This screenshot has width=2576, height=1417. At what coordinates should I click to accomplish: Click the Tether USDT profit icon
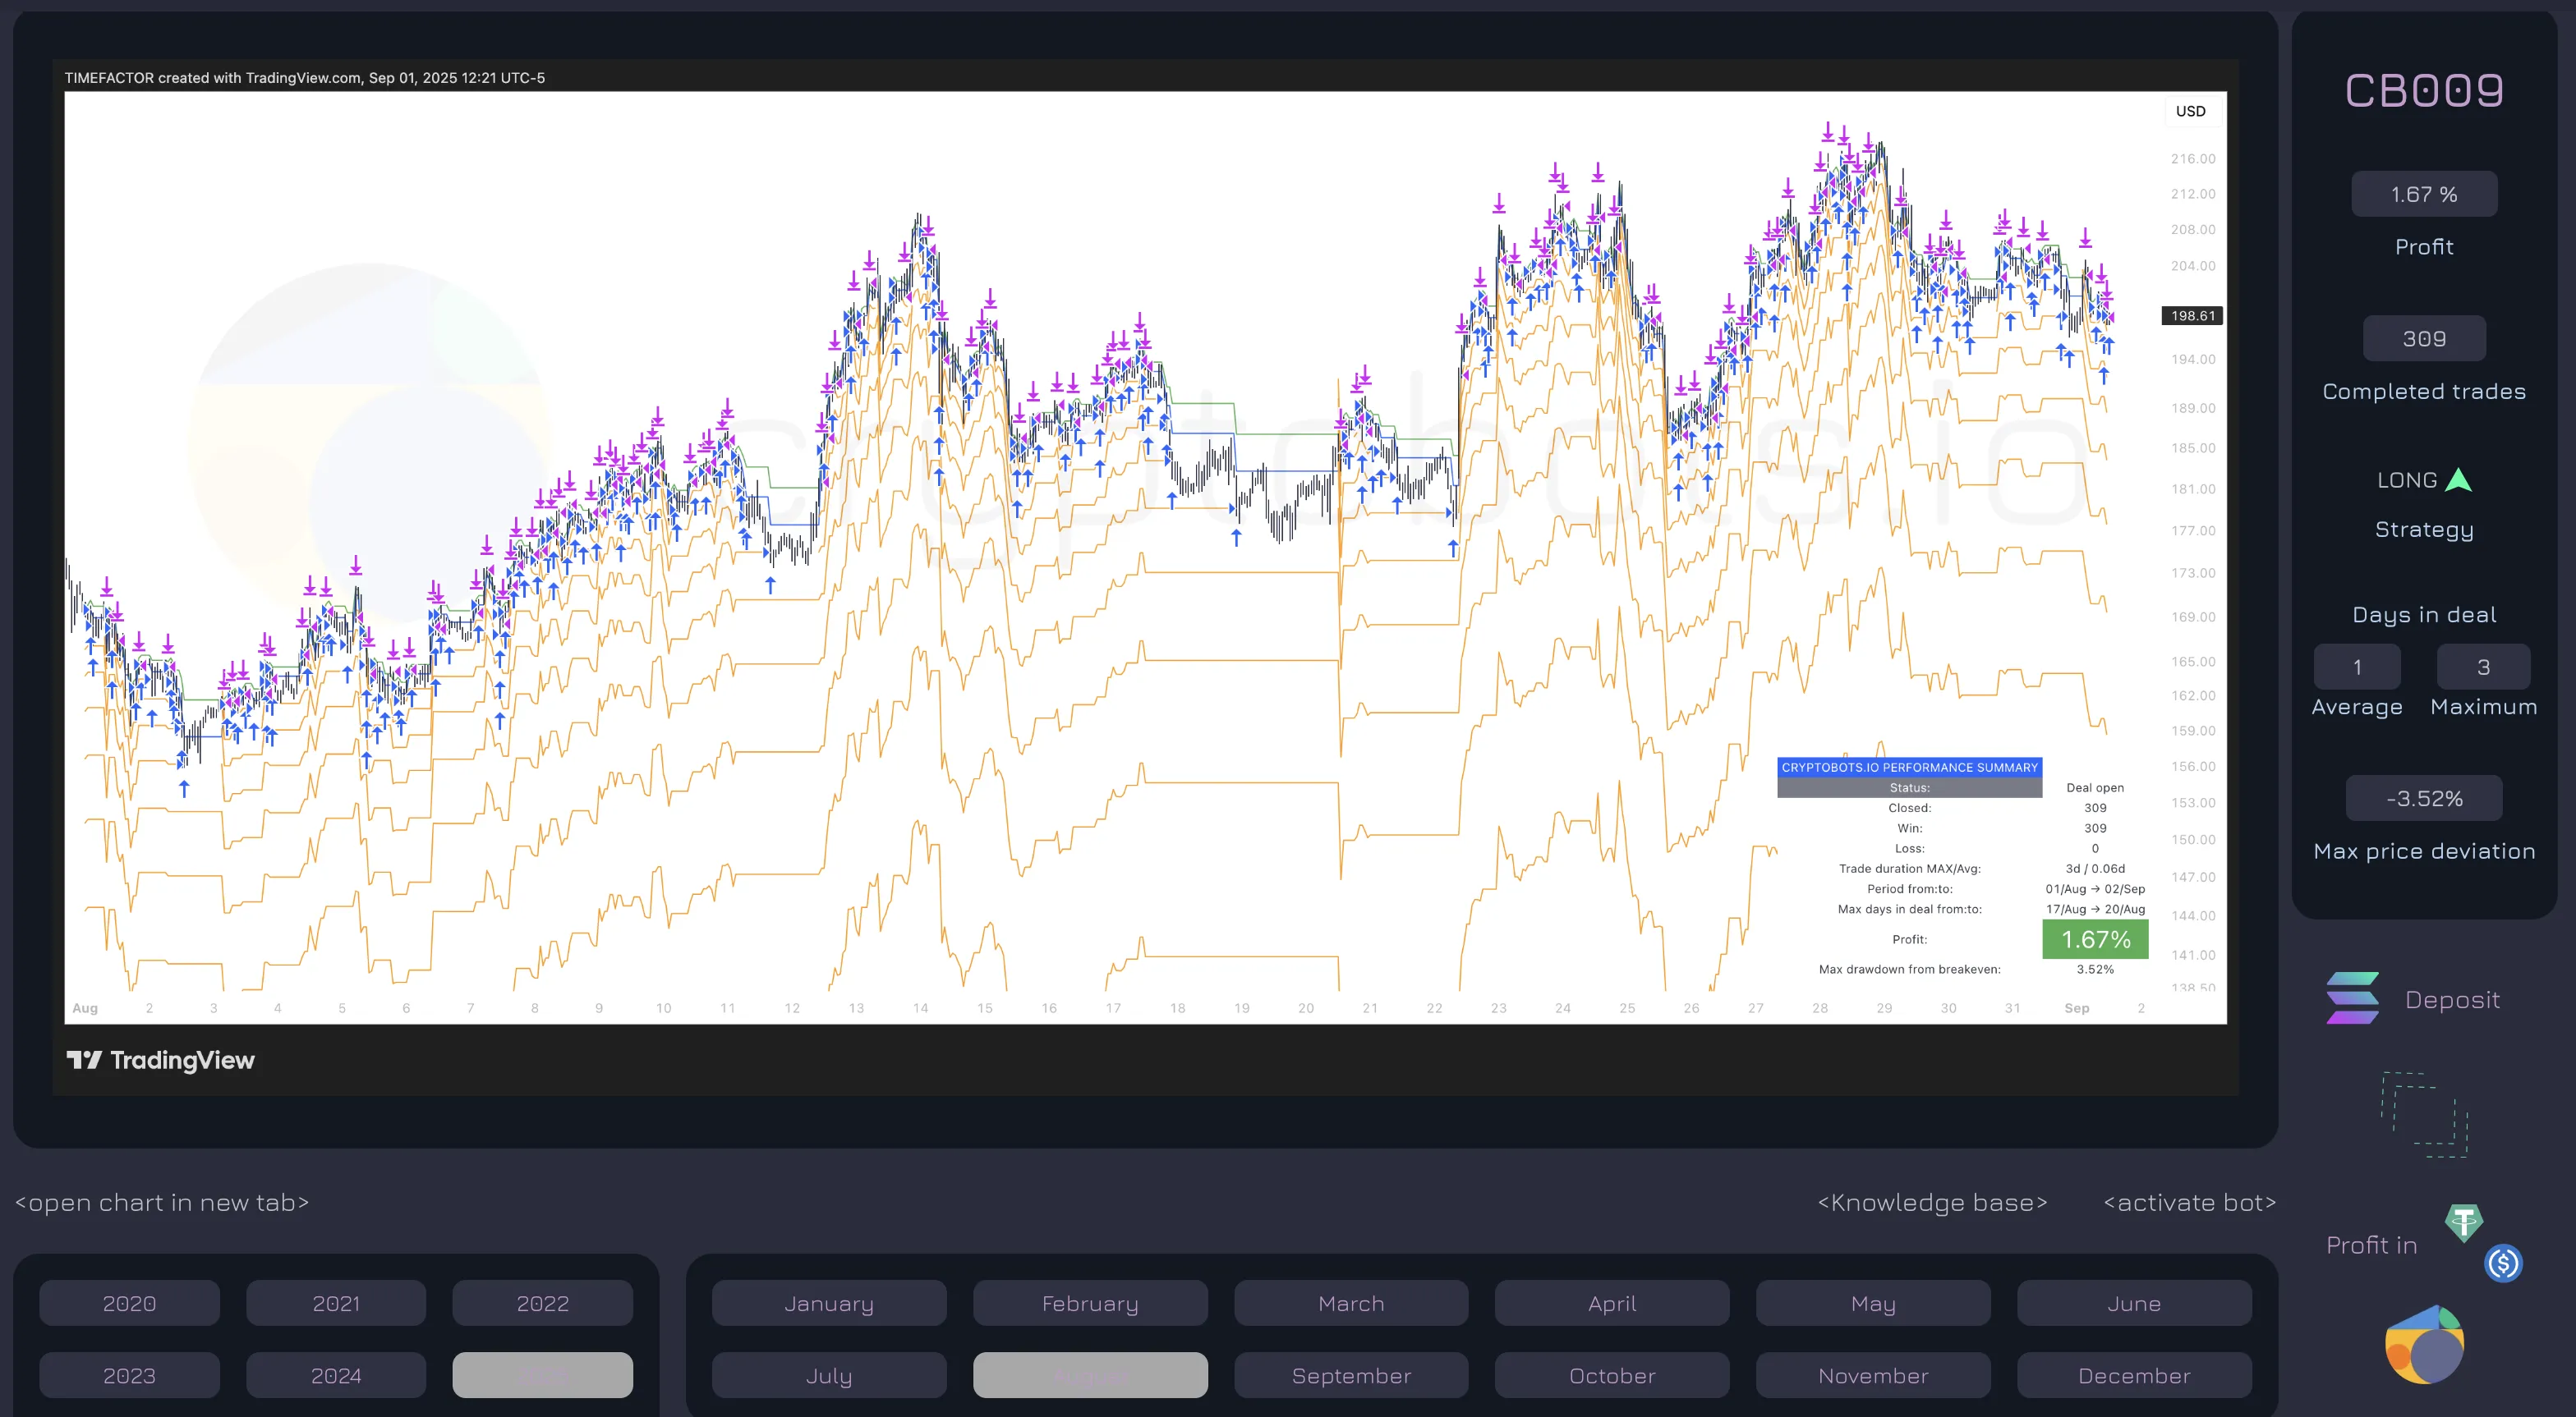(2463, 1221)
